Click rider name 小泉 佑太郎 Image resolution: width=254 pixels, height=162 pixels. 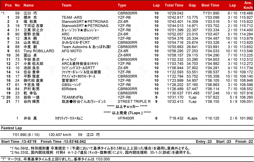pos(33,64)
